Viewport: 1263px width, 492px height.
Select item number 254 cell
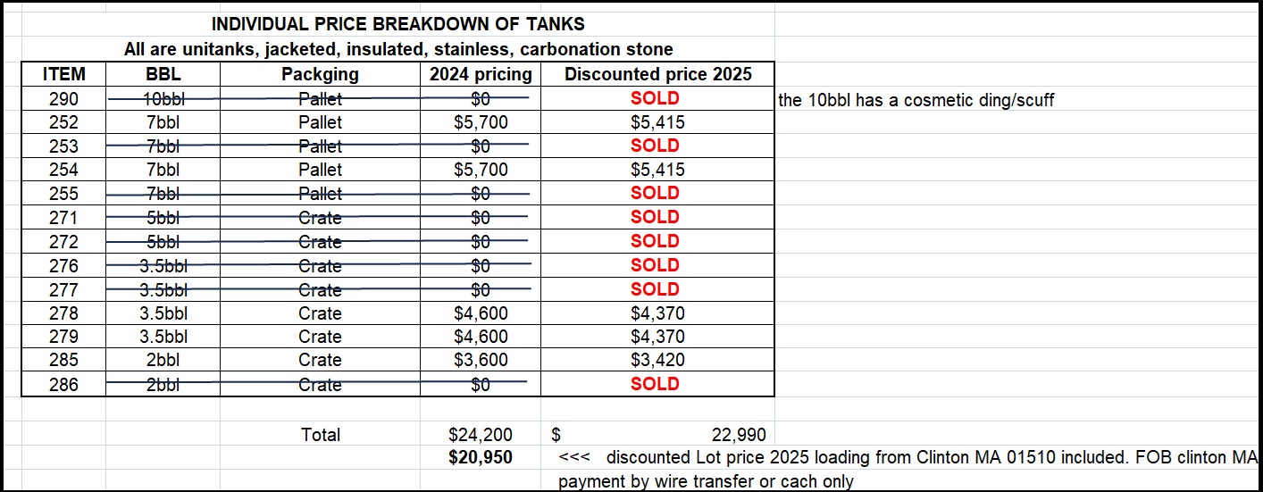click(x=63, y=170)
